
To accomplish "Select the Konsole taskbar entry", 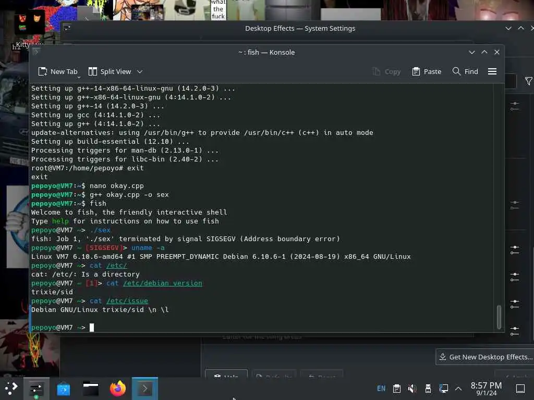I will click(x=145, y=389).
